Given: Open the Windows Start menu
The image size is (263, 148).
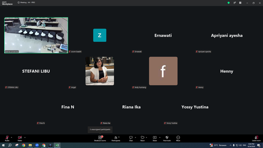Looking at the screenshot, I should 3,145.
